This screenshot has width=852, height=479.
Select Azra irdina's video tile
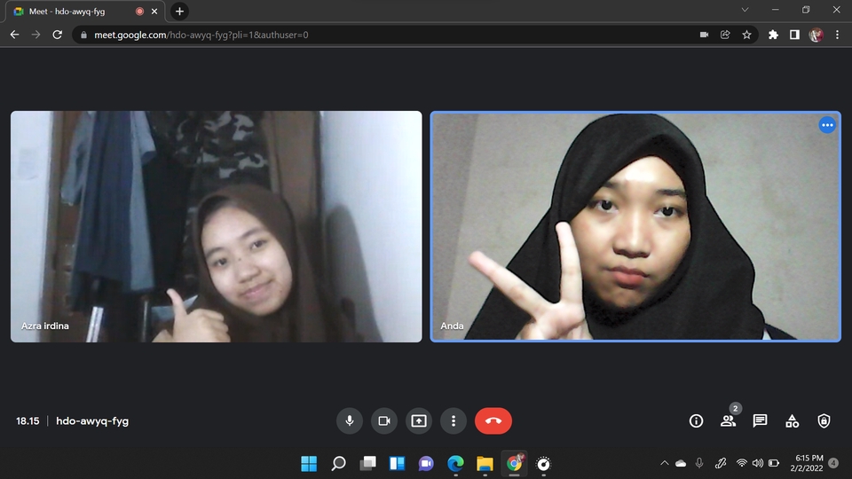coord(217,226)
